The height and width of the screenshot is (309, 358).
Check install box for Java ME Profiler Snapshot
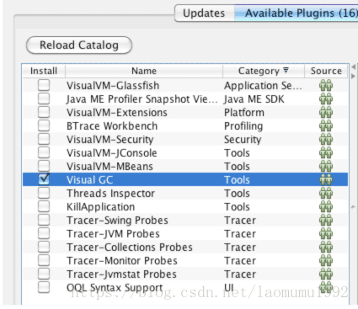click(44, 99)
